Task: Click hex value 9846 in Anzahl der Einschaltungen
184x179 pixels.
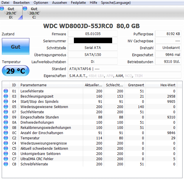Action: [171, 133]
